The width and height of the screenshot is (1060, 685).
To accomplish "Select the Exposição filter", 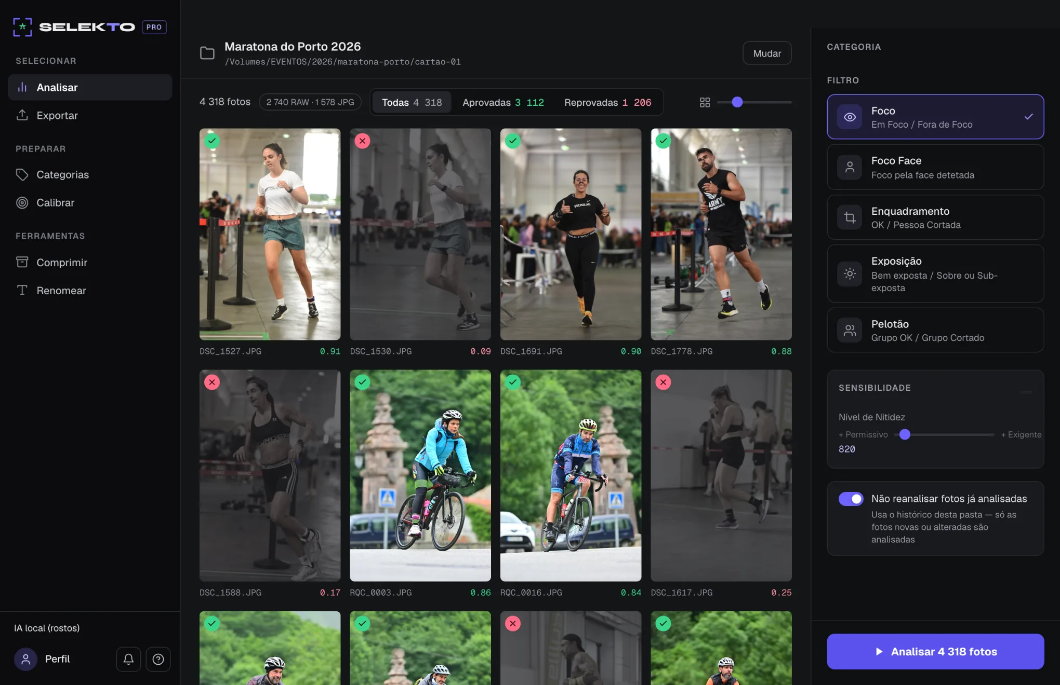I will (x=935, y=273).
